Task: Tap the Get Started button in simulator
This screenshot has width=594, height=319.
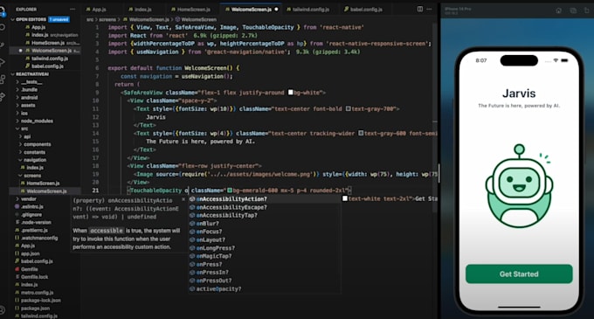Action: click(x=519, y=274)
